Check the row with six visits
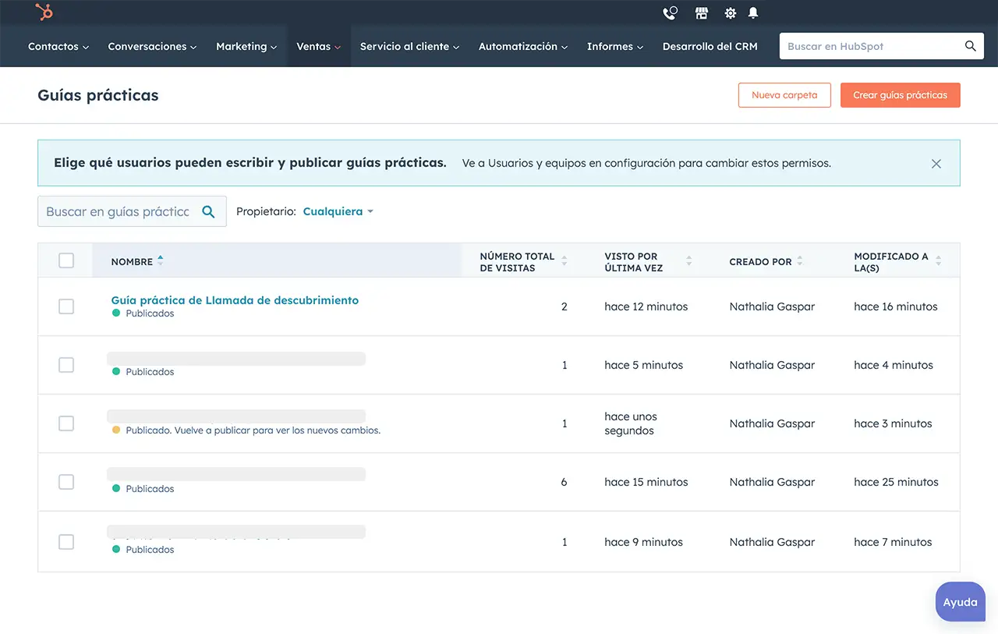 tap(66, 482)
